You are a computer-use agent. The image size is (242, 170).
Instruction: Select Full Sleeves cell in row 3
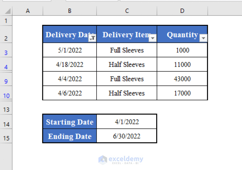pos(127,50)
